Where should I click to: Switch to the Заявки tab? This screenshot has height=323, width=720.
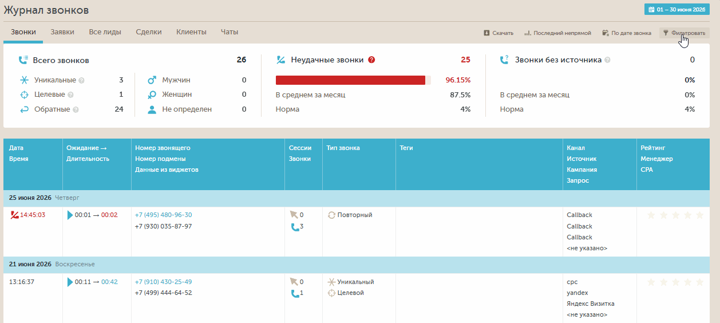pos(62,32)
